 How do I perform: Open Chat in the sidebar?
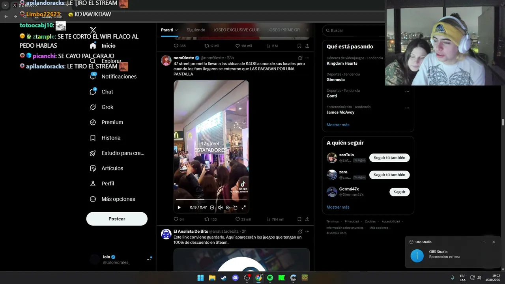coord(101,92)
